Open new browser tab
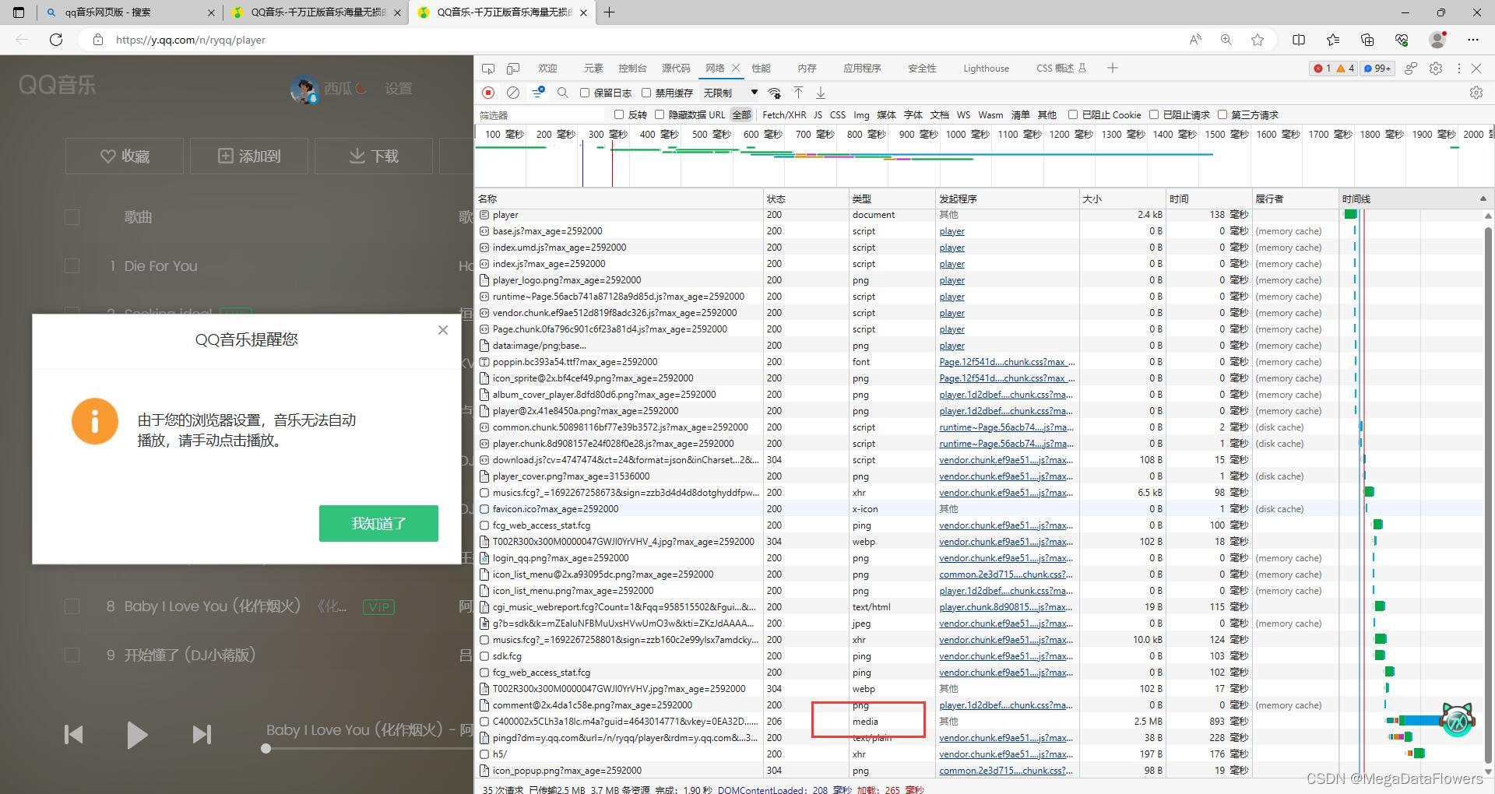Viewport: 1495px width, 794px height. click(610, 12)
